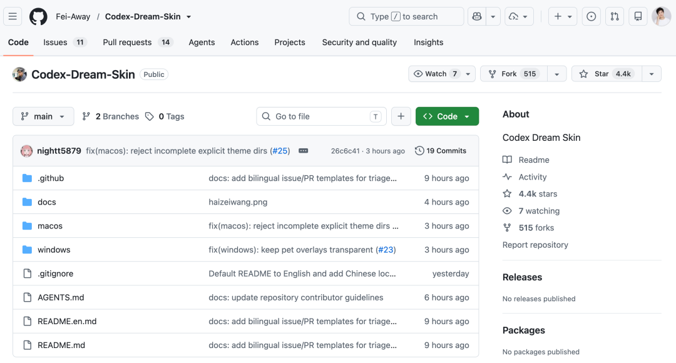Open nightt5879 avatar in commit bar
The image size is (676, 363).
tap(27, 151)
